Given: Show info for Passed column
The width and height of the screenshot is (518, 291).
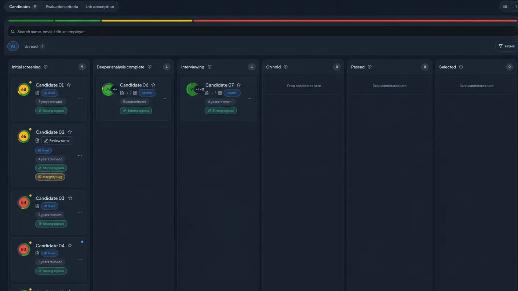Looking at the screenshot, I should (369, 67).
